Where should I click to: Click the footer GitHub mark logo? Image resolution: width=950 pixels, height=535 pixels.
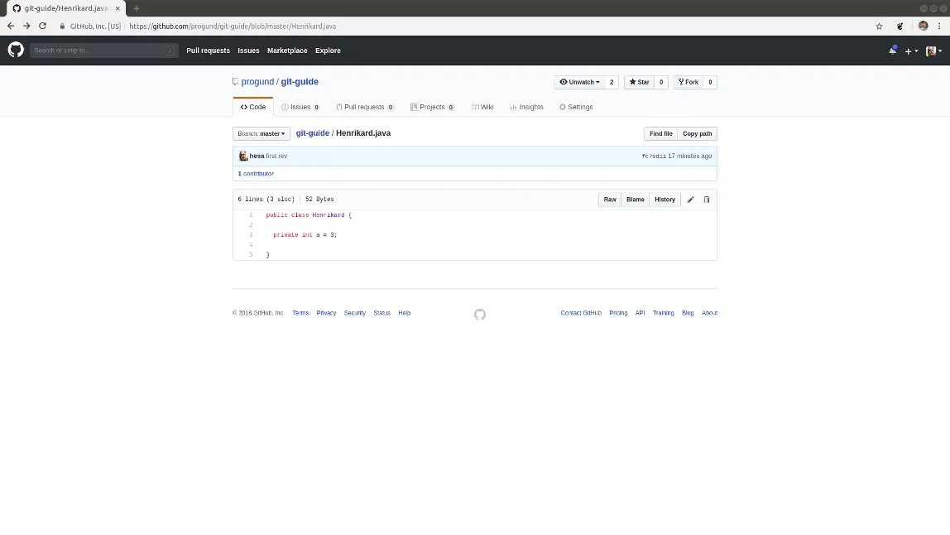tap(480, 314)
